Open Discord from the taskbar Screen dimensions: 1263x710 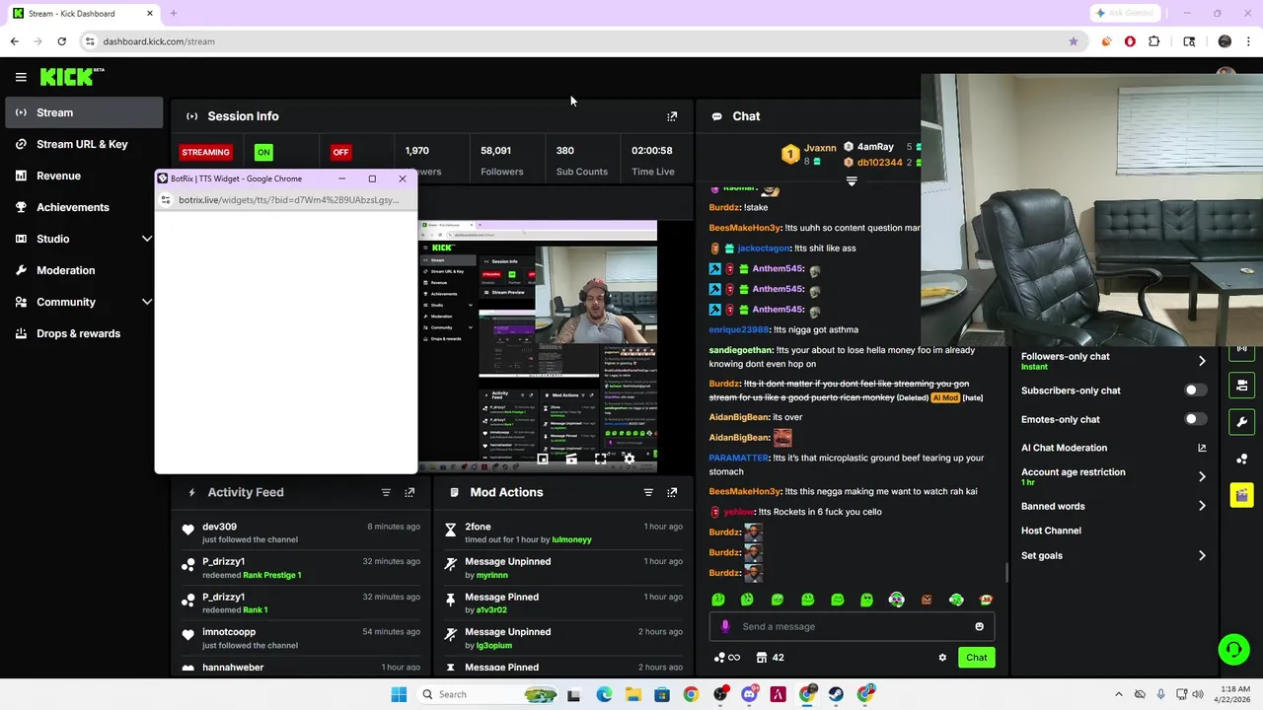point(749,694)
